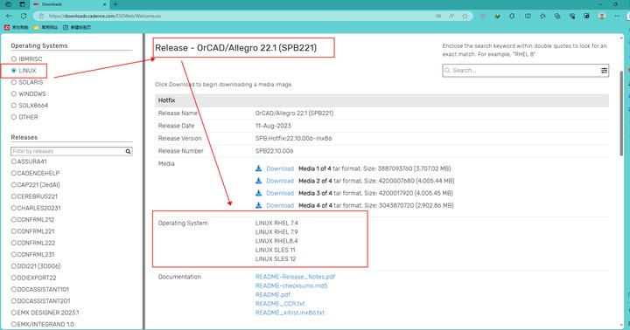Select the SOLARIS operating system option
The image size is (630, 330).
point(14,82)
